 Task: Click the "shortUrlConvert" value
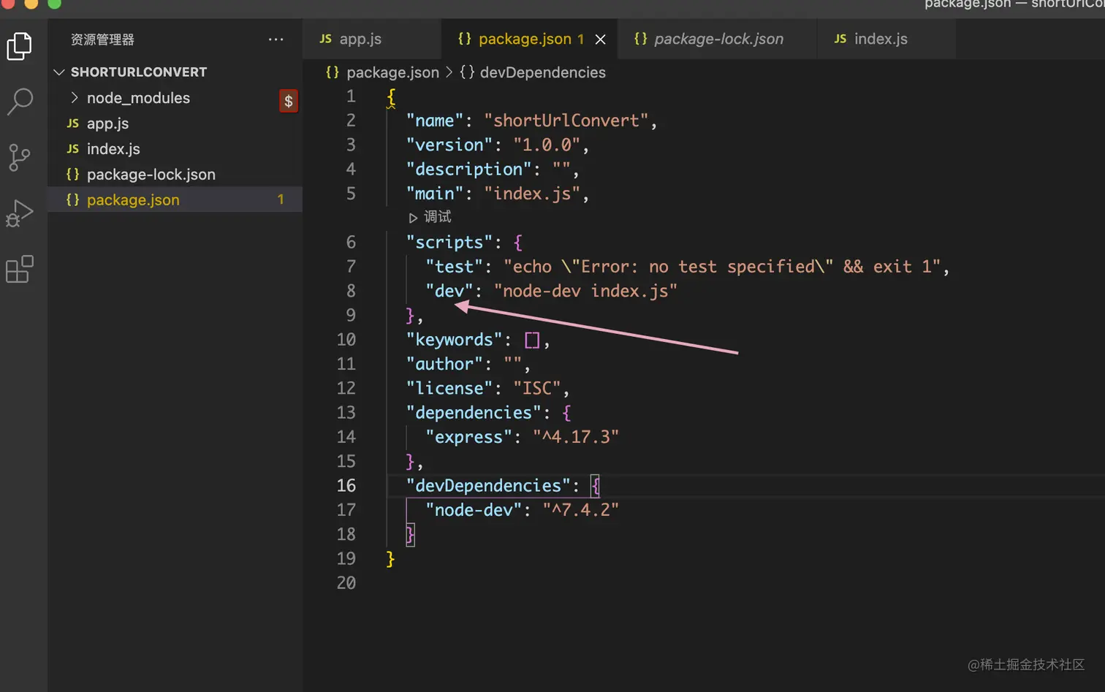pos(566,121)
